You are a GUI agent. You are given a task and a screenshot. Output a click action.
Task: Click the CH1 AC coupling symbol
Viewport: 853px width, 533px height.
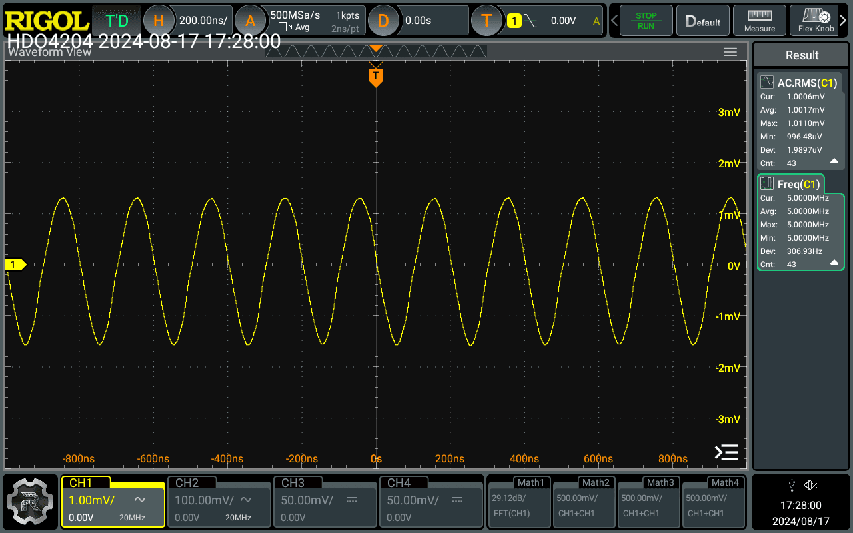[x=140, y=500]
